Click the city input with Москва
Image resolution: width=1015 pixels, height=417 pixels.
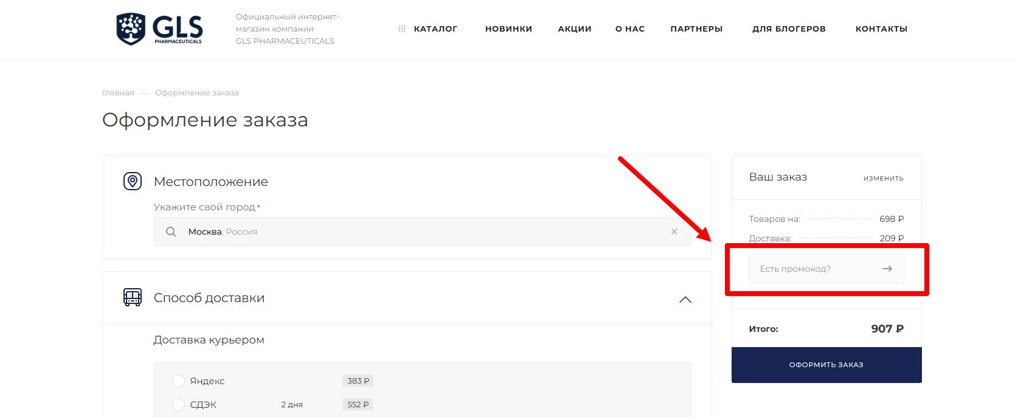pos(420,232)
